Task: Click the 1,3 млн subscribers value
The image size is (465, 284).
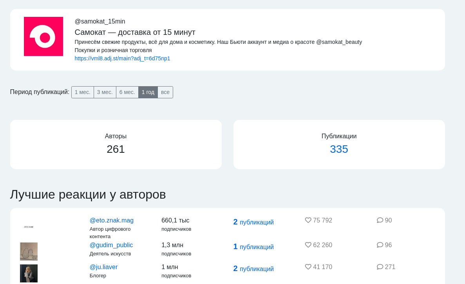Action: pyautogui.click(x=172, y=245)
